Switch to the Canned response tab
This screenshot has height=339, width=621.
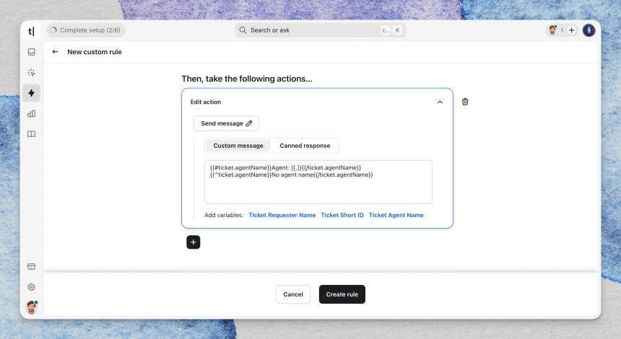coord(305,146)
